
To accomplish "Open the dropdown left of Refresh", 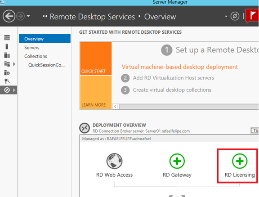I will (226, 16).
